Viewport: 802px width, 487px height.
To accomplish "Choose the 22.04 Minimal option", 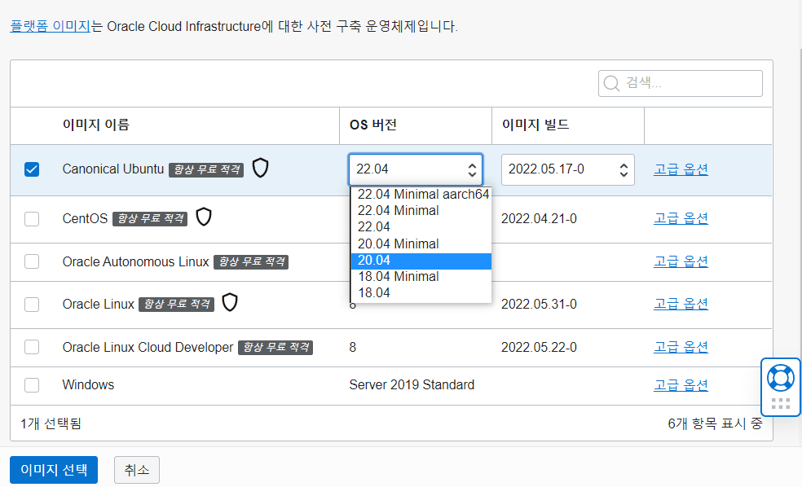I will pos(421,211).
